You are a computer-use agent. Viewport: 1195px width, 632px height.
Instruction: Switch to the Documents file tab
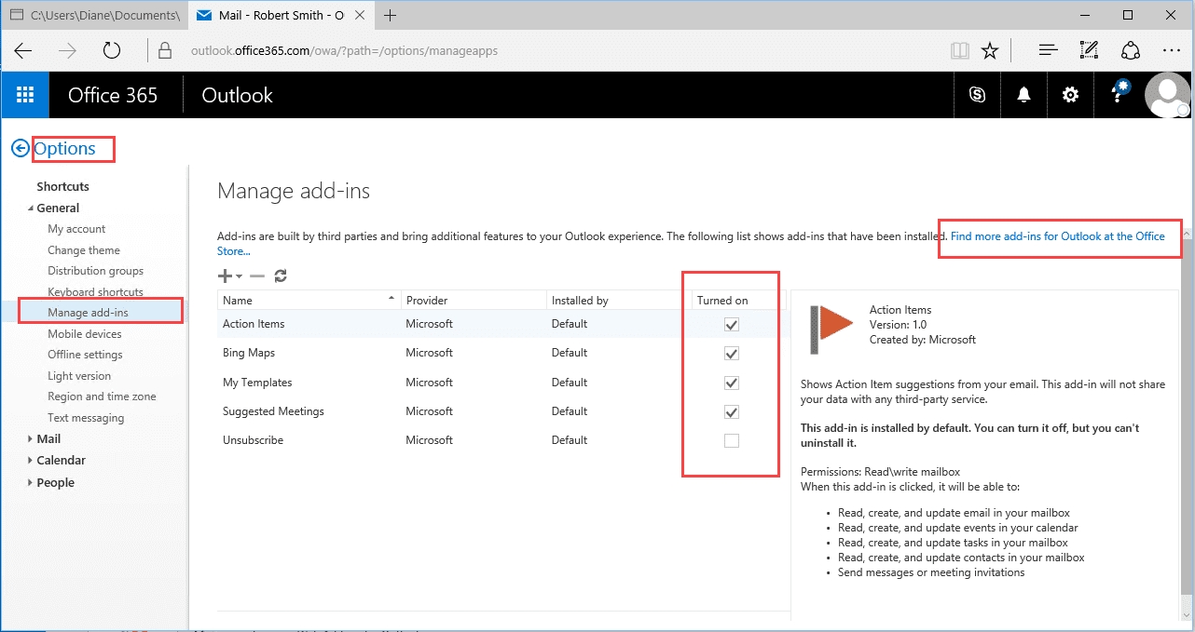93,15
